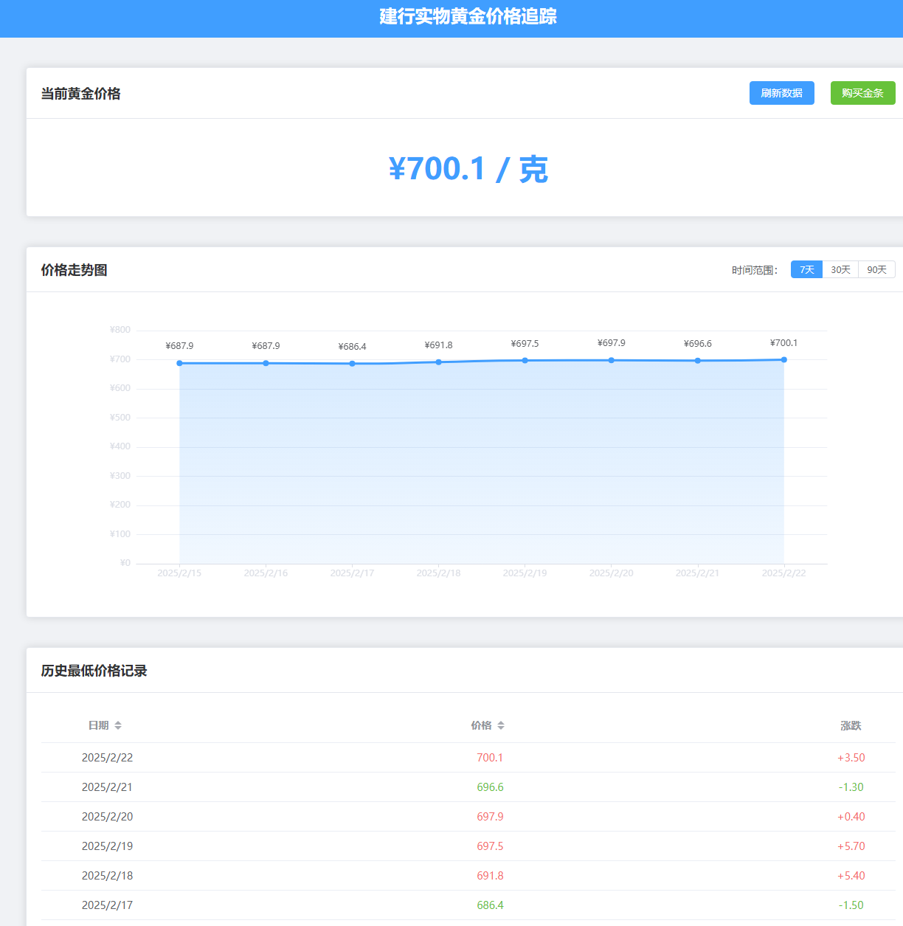903x926 pixels.
Task: Click the 2025/2/18 date in the table
Action: coord(107,876)
